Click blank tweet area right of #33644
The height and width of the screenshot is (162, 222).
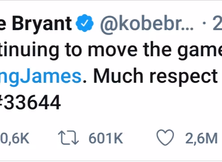pos(141,102)
